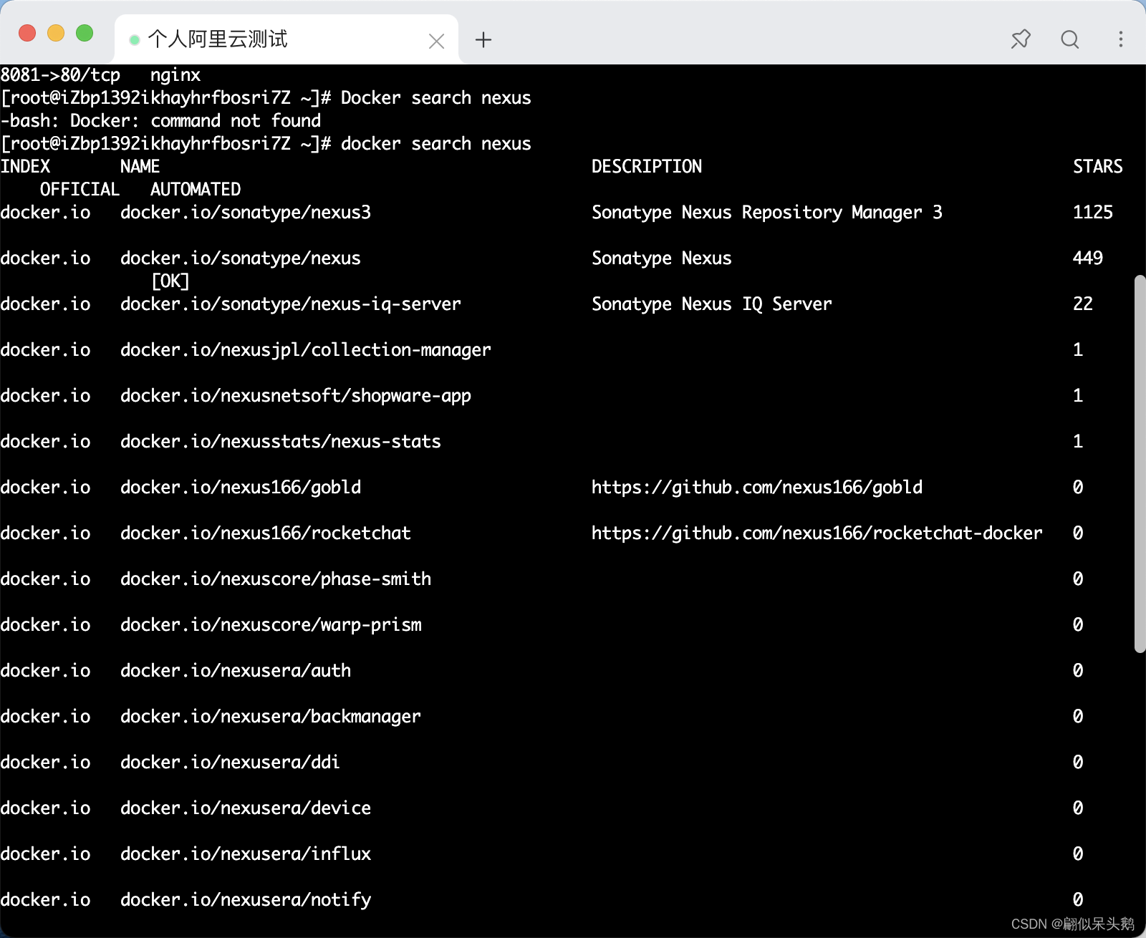The height and width of the screenshot is (938, 1146).
Task: Click text docker.io/nexus166/gobld
Action: [x=241, y=488]
